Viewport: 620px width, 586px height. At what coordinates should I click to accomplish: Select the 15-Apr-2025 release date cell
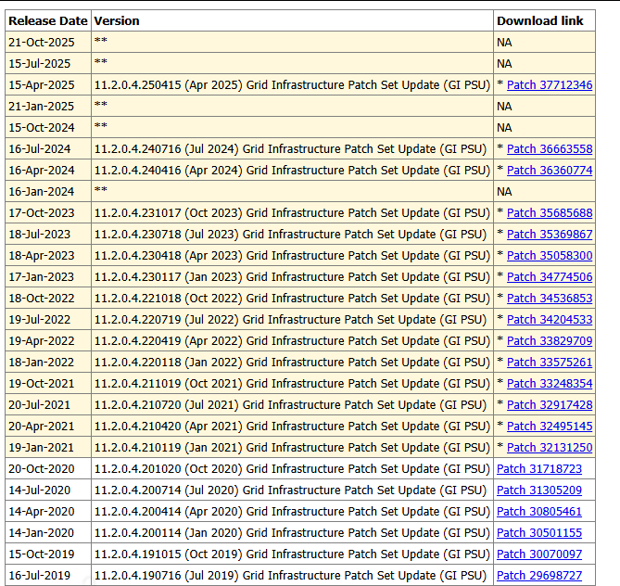tap(48, 85)
